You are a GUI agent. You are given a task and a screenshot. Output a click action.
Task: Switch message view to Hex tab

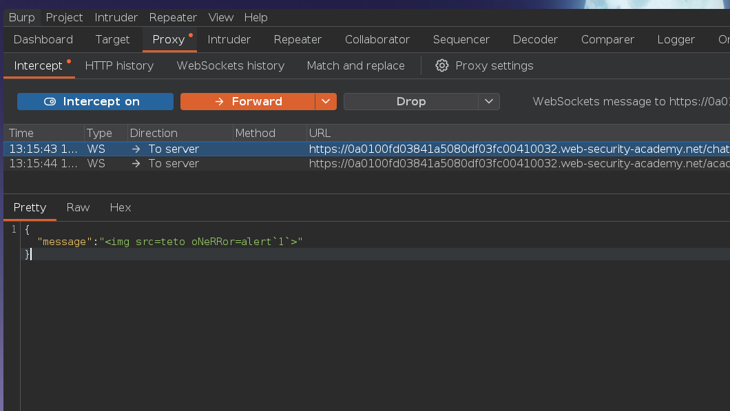[x=120, y=208]
